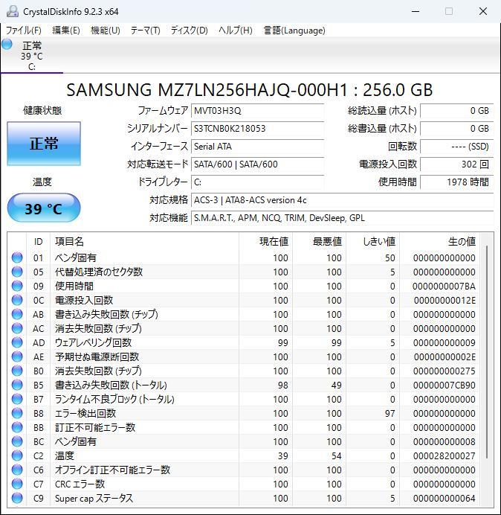Open the 機能(U) menu
The height and width of the screenshot is (515, 501).
(106, 31)
